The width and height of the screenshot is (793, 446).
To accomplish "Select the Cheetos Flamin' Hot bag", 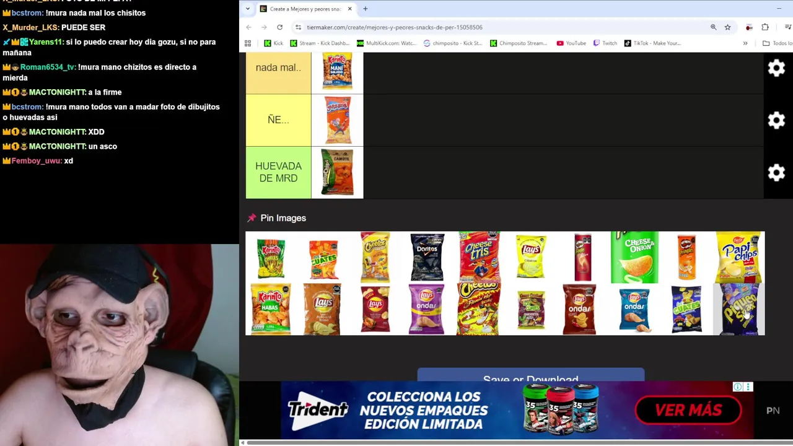I will point(478,309).
